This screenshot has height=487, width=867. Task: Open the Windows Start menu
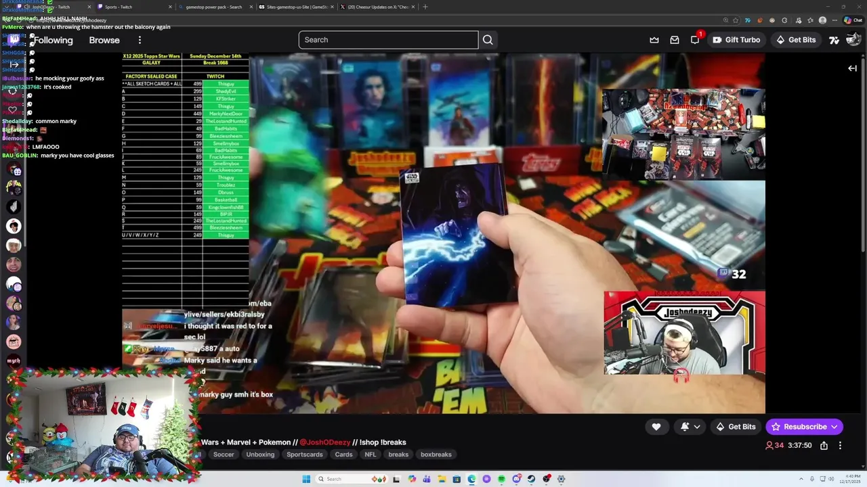[306, 479]
